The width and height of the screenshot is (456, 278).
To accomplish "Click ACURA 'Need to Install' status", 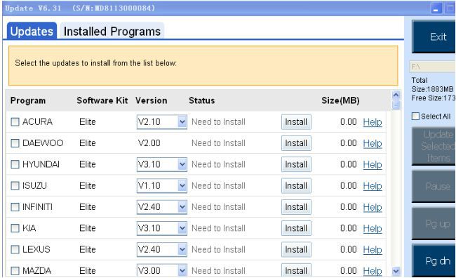I will point(218,121).
